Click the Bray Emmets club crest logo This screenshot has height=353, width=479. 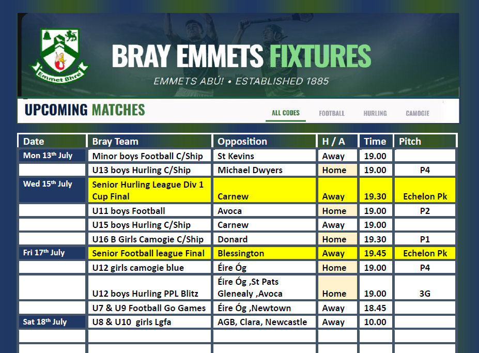59,55
